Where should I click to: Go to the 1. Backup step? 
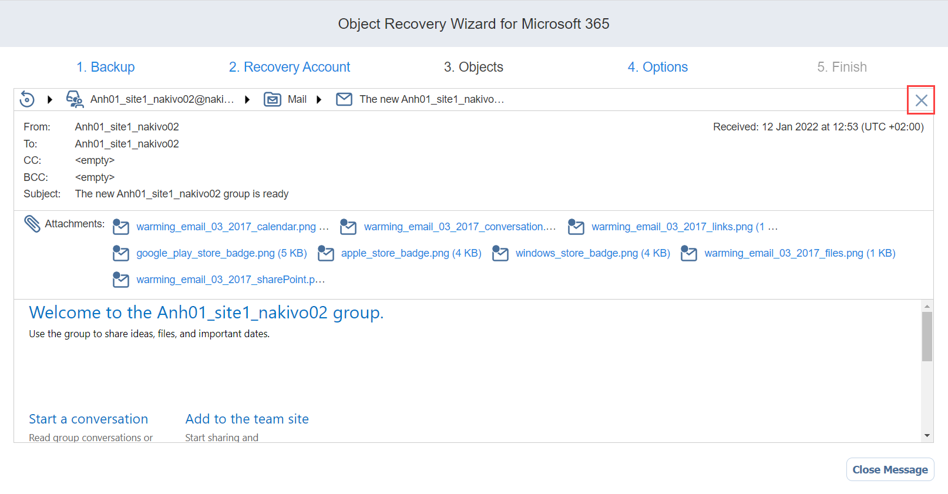click(106, 67)
